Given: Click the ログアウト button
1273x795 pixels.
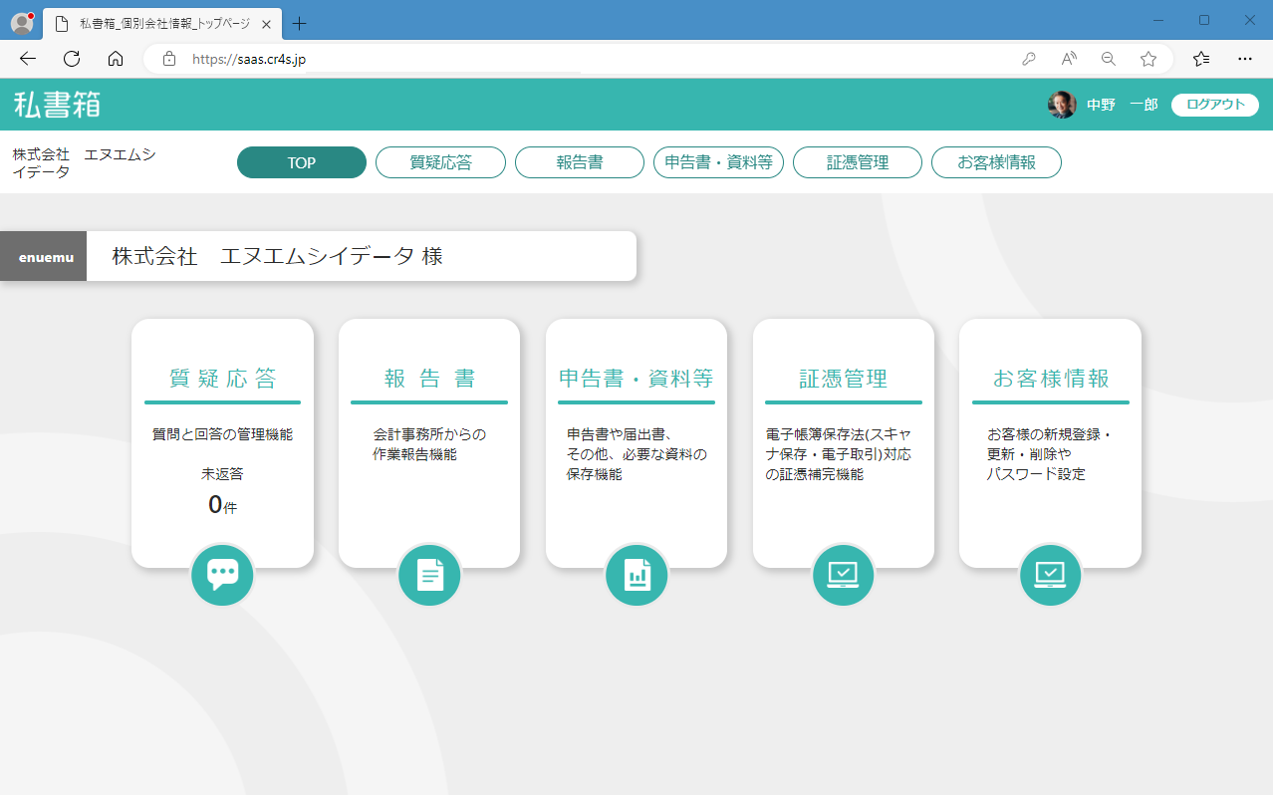Looking at the screenshot, I should tap(1215, 105).
